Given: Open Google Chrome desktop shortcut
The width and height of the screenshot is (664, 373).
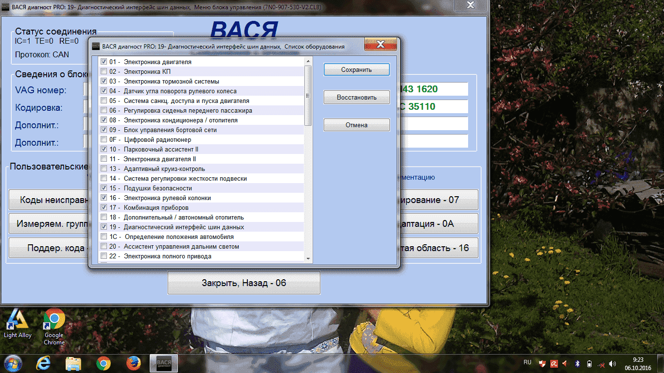Looking at the screenshot, I should tap(54, 326).
